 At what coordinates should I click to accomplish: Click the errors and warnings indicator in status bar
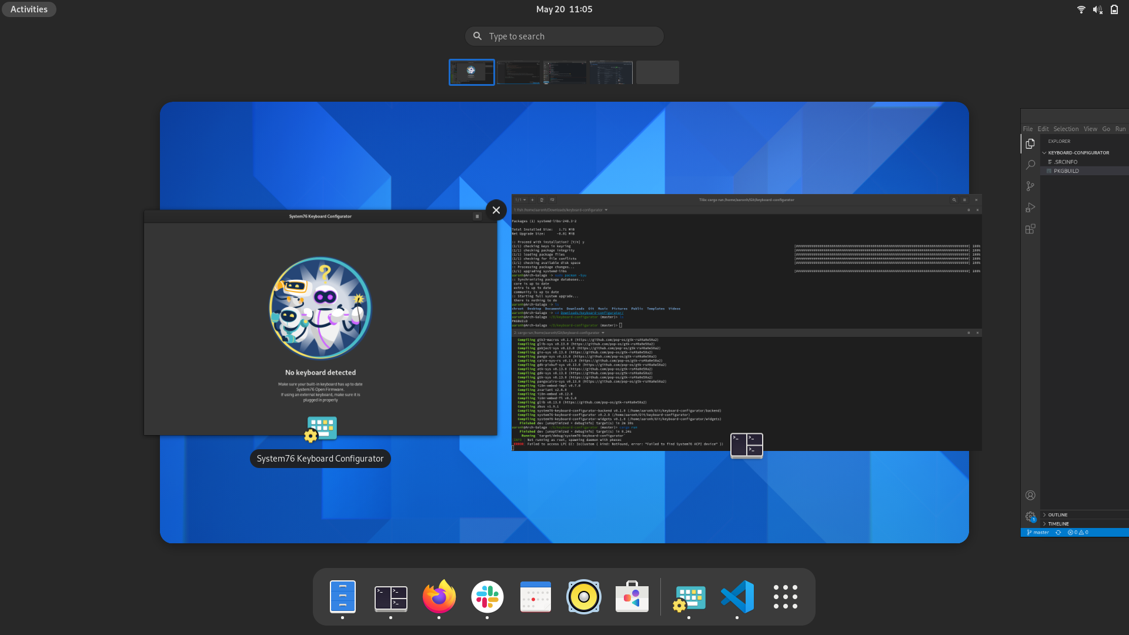tap(1078, 532)
